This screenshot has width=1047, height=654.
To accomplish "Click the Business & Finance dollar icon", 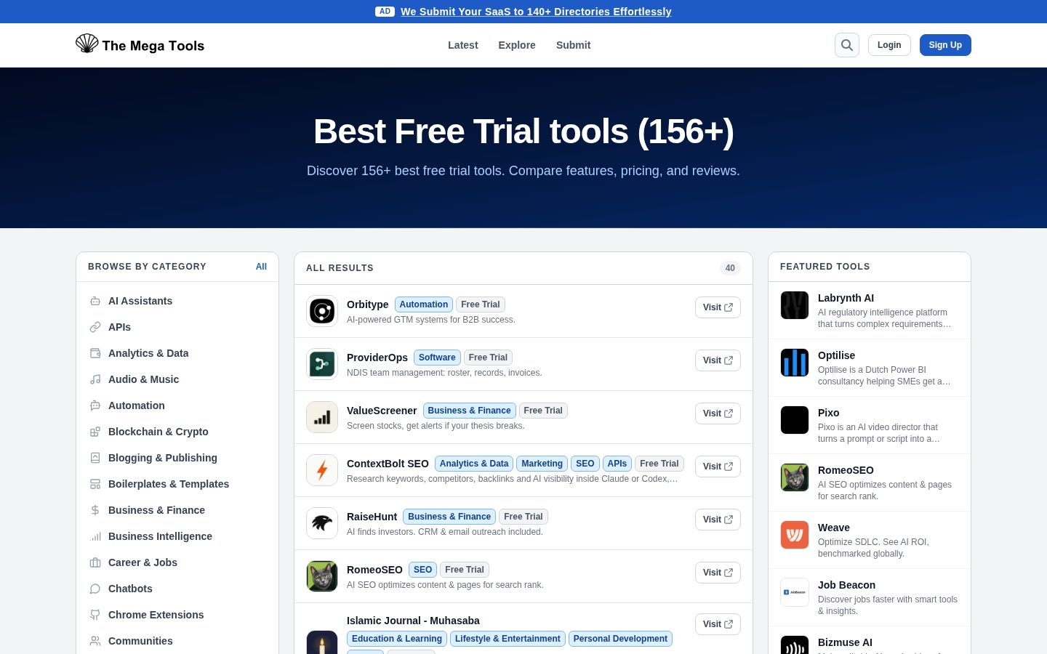I will pyautogui.click(x=95, y=510).
